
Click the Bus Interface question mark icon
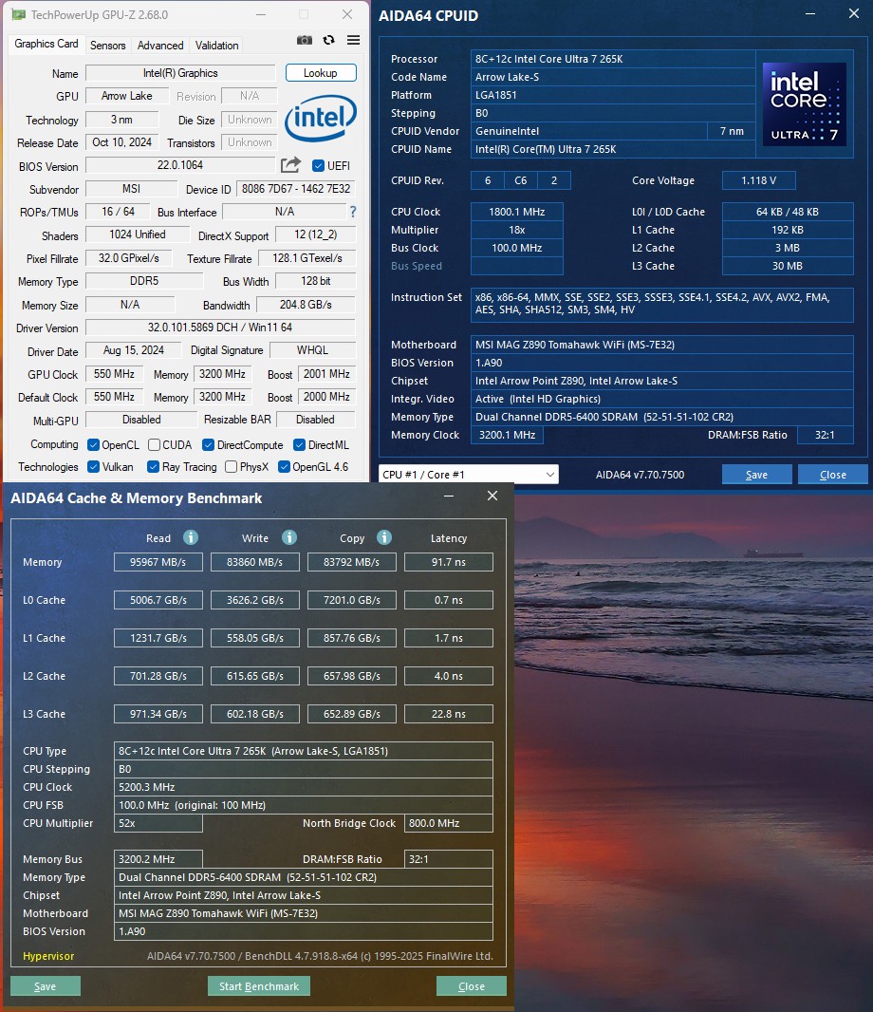(353, 212)
